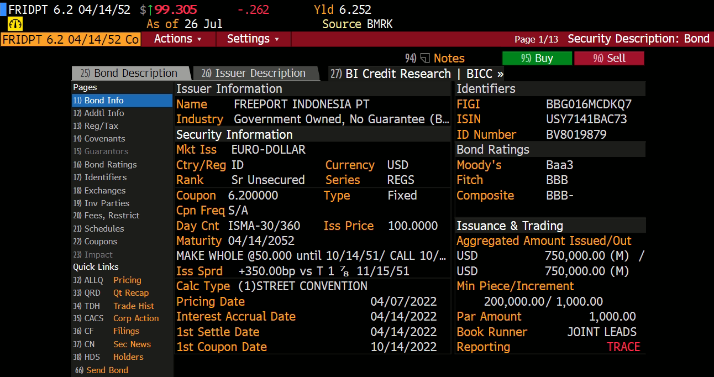The height and width of the screenshot is (377, 714).
Task: Open Notes link
Action: point(449,58)
